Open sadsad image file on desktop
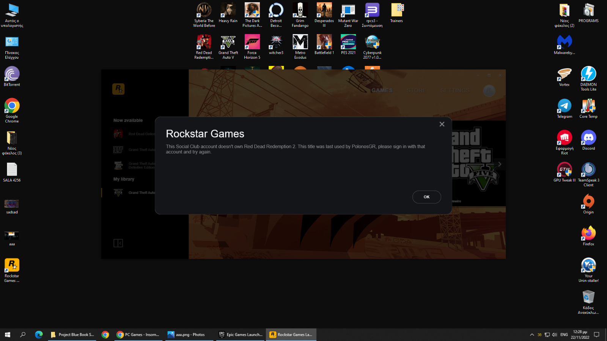The height and width of the screenshot is (341, 607). pos(12,206)
